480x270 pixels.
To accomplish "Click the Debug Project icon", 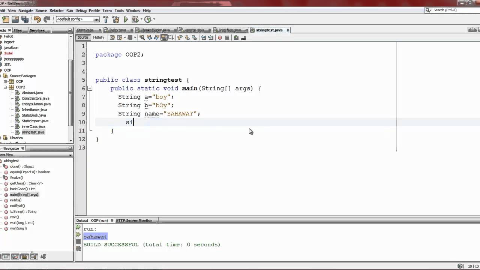I will tap(135, 19).
